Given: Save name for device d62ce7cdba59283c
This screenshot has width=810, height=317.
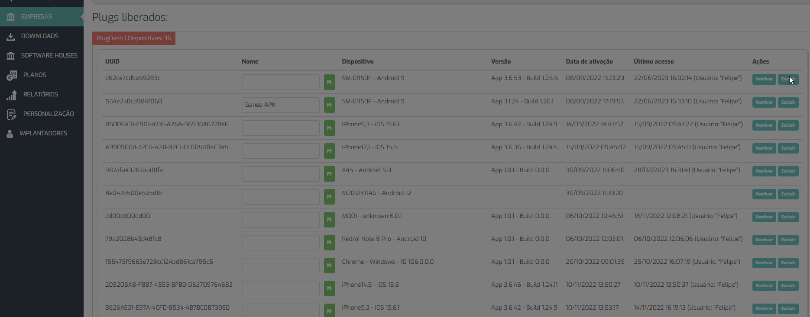Looking at the screenshot, I should coord(330,82).
